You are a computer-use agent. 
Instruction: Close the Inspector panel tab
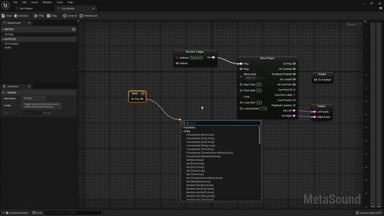coord(29,86)
